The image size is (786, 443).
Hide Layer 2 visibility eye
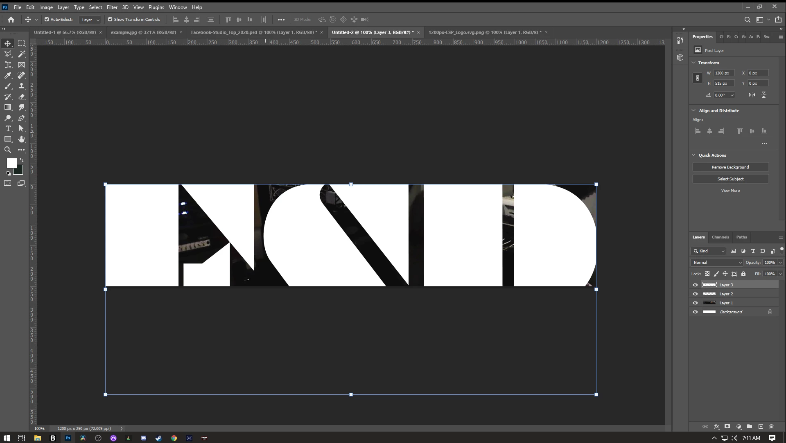695,294
